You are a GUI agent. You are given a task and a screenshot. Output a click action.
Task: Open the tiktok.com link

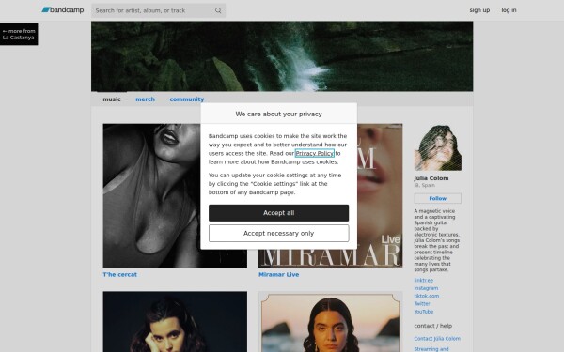tap(426, 296)
